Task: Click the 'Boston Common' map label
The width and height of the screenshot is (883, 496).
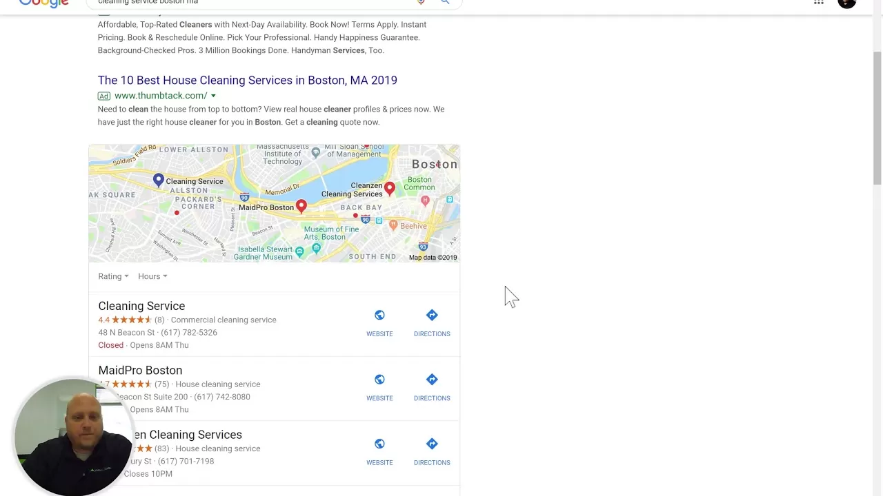Action: click(419, 183)
